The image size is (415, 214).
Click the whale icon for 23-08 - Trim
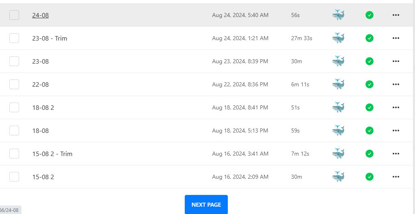click(x=338, y=38)
